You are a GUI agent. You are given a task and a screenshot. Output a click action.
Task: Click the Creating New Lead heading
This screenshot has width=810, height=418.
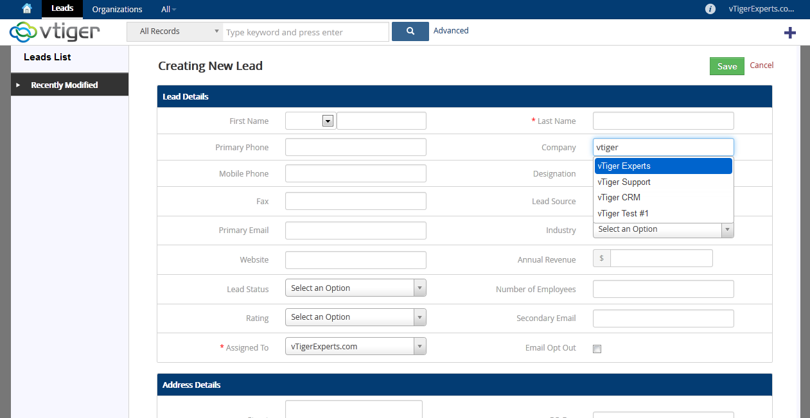pyautogui.click(x=210, y=65)
